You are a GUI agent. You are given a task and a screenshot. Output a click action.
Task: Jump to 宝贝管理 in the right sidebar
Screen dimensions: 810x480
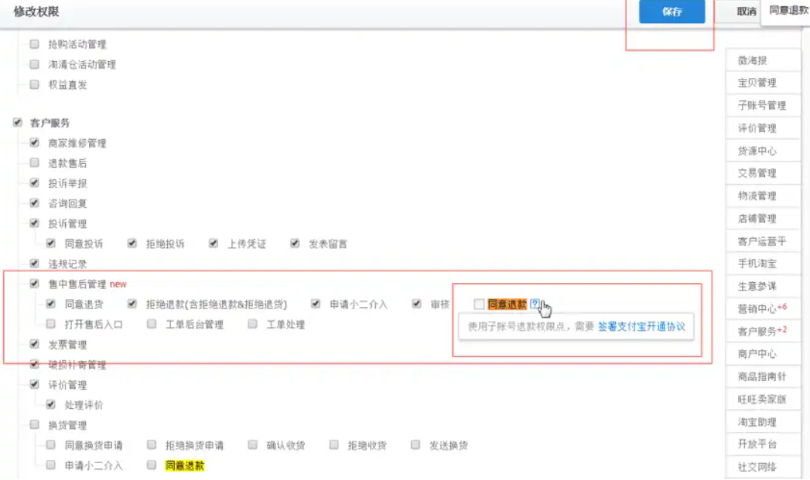click(x=757, y=83)
